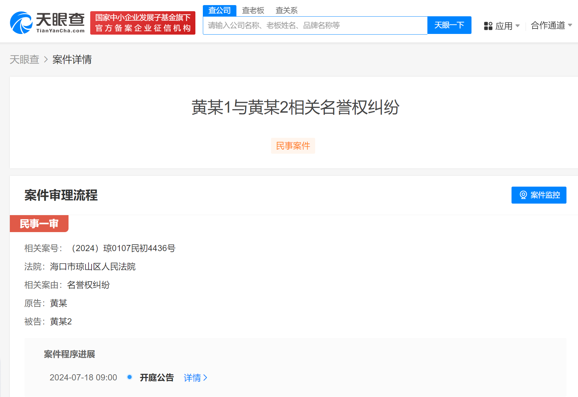The image size is (578, 397).
Task: Click the 案件详情 breadcrumb text
Action: click(72, 60)
